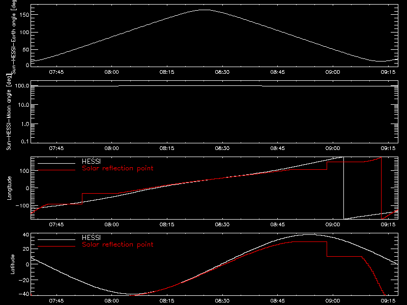This screenshot has width=407, height=305.
Task: Click the 'Longitude' axis label
Action: click(x=9, y=188)
